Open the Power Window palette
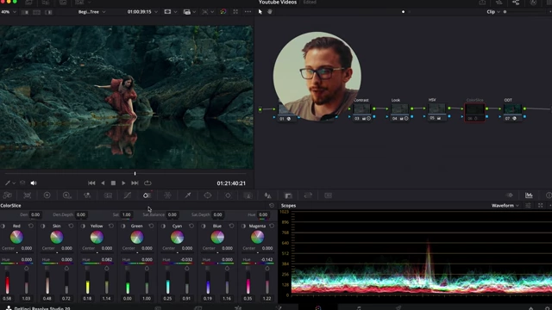Screen dimensions: 552x310 pos(208,195)
